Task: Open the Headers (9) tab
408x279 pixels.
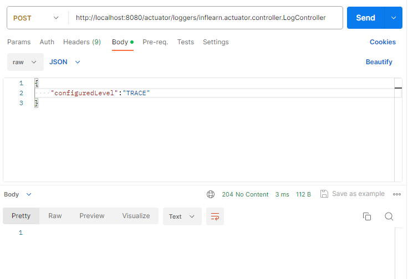Action: click(82, 42)
